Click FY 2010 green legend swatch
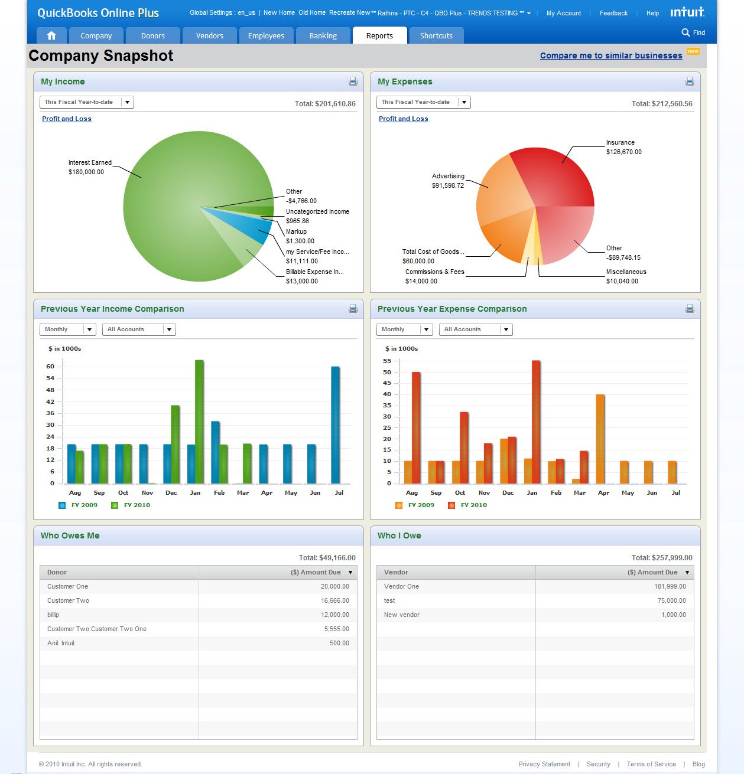744x774 pixels. click(x=115, y=505)
